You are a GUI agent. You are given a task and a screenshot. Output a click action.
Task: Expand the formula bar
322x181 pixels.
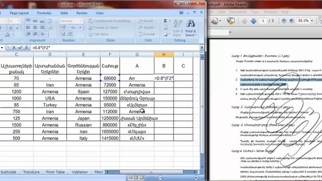click(x=202, y=48)
